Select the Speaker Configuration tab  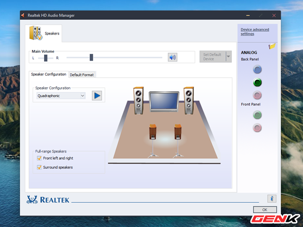48,74
